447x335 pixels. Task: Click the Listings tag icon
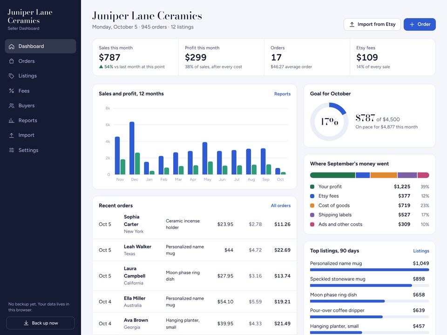[x=11, y=76]
